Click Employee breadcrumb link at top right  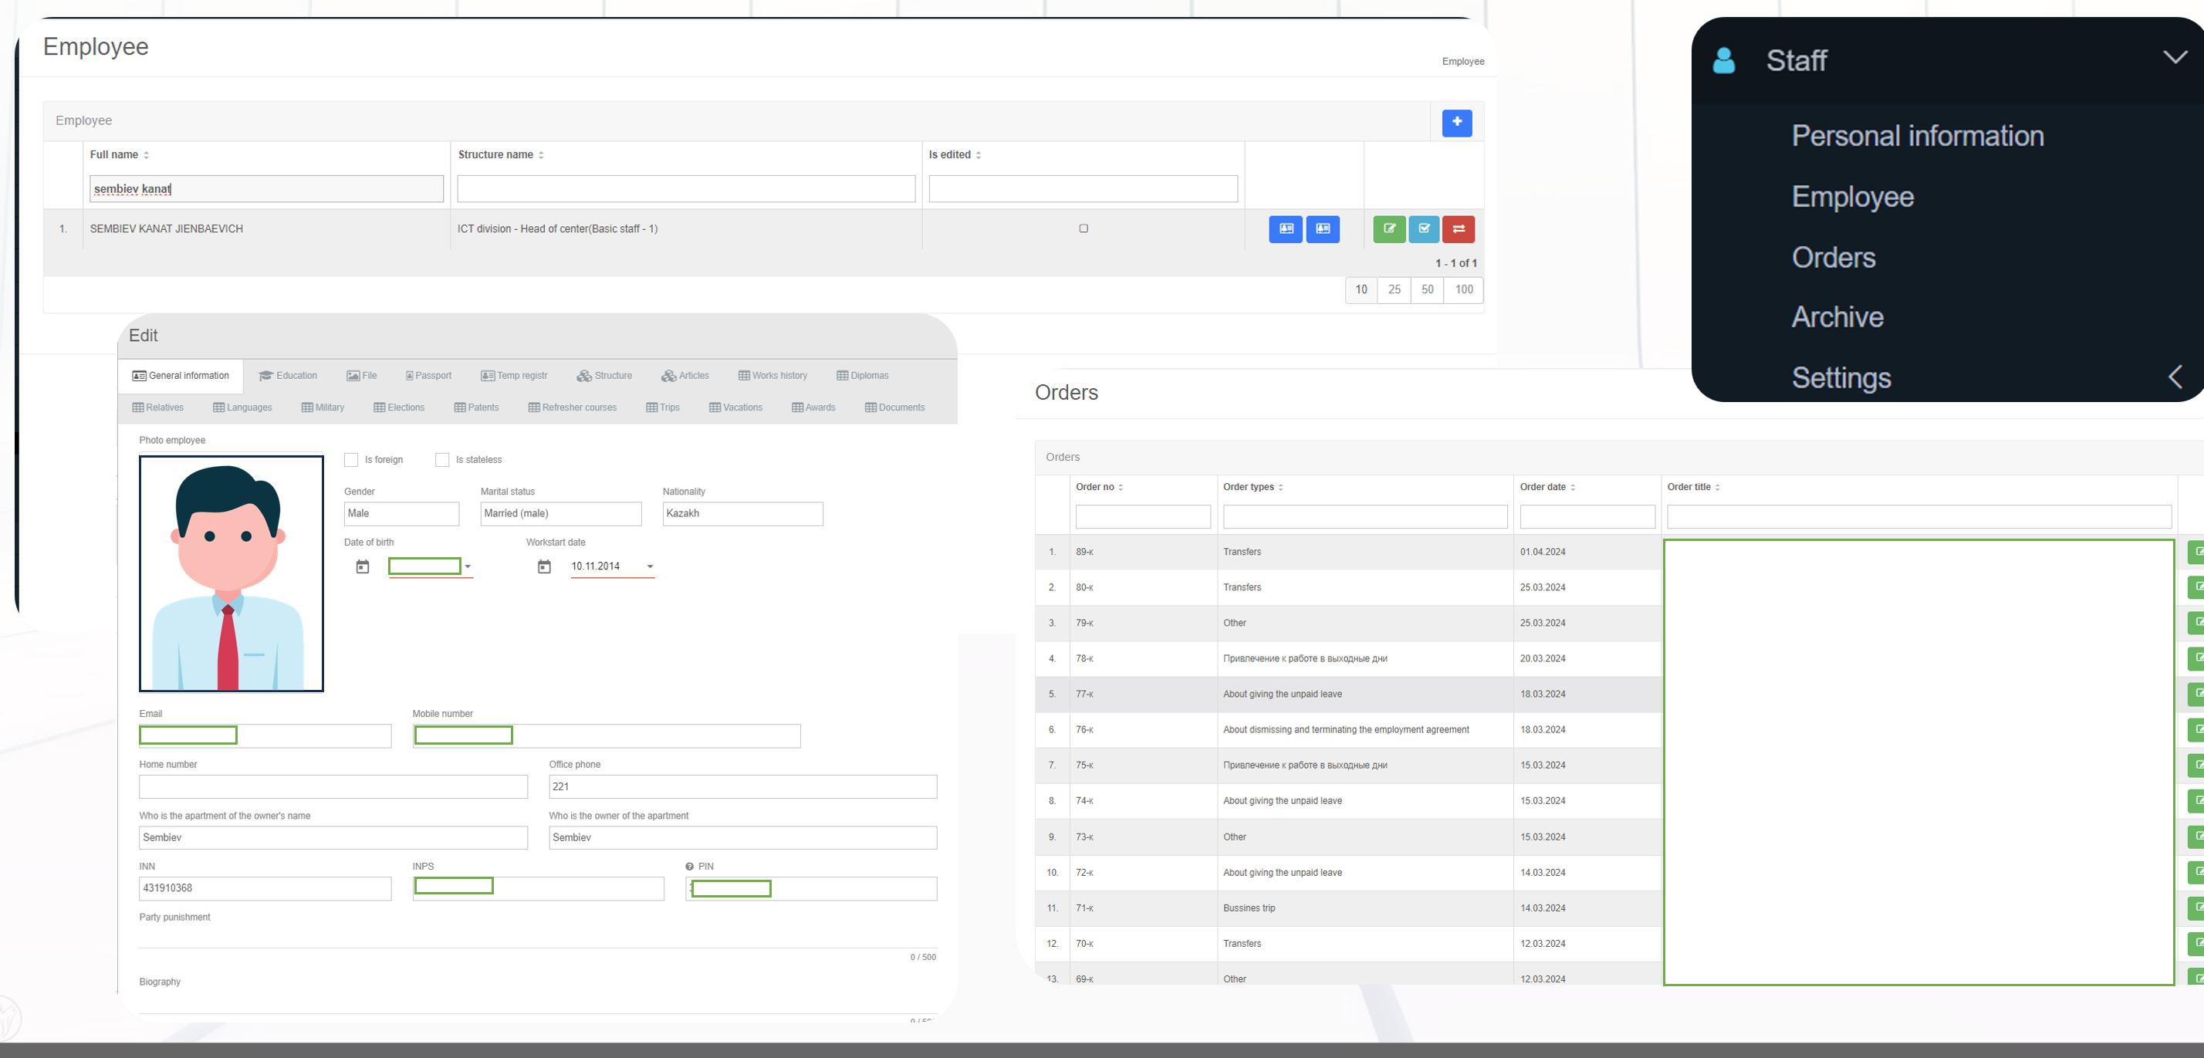(x=1463, y=62)
